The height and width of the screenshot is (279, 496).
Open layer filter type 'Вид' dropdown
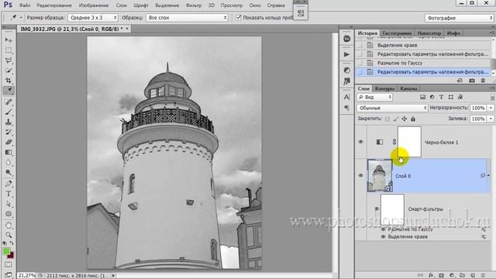375,97
